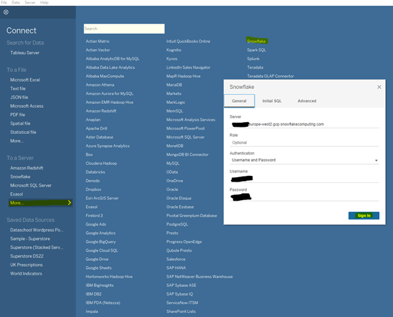Open World Indicators saved data source

[26, 274]
